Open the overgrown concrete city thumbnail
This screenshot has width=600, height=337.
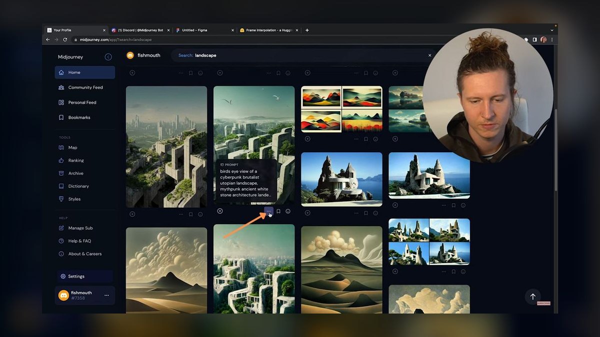(166, 147)
